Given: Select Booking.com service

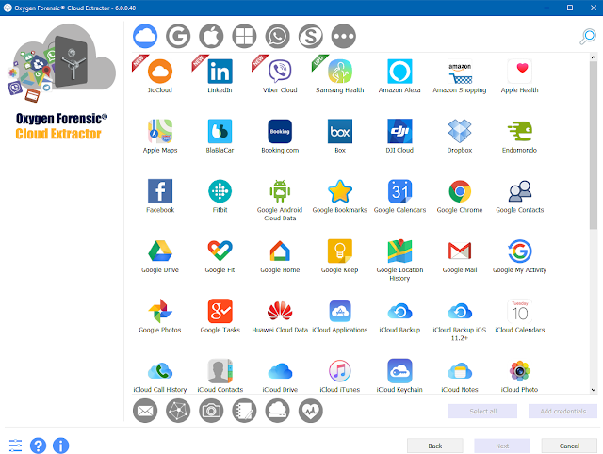Looking at the screenshot, I should click(280, 136).
